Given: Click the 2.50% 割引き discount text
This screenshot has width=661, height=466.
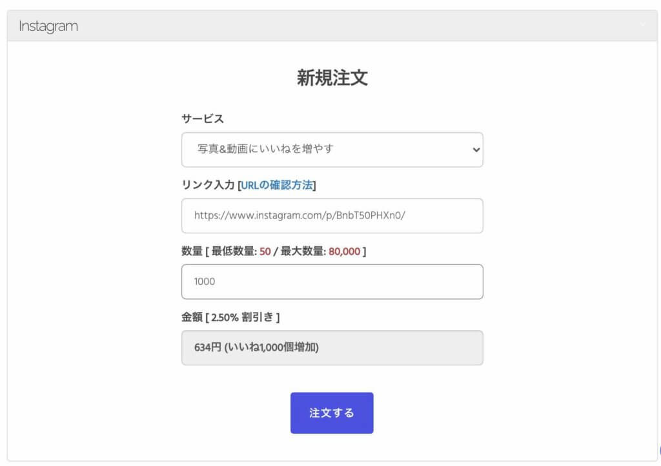Looking at the screenshot, I should [x=243, y=317].
